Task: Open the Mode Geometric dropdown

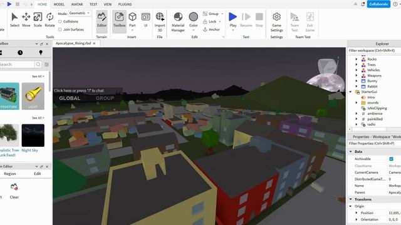Action: 80,13
